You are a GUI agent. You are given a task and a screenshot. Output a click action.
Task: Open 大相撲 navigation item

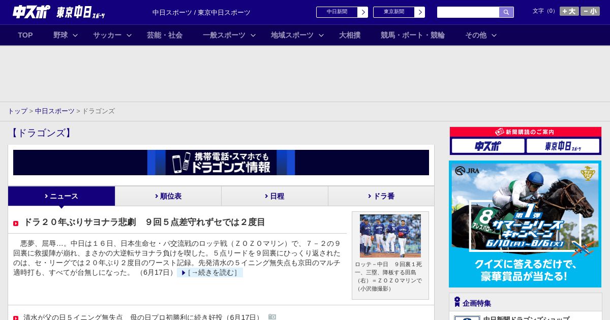click(x=350, y=35)
